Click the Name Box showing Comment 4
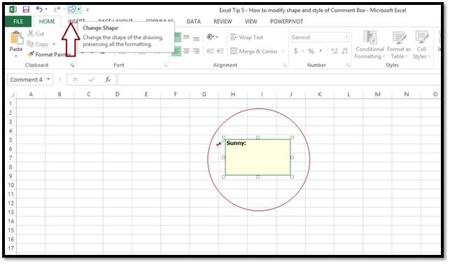450x264 pixels. pyautogui.click(x=27, y=80)
